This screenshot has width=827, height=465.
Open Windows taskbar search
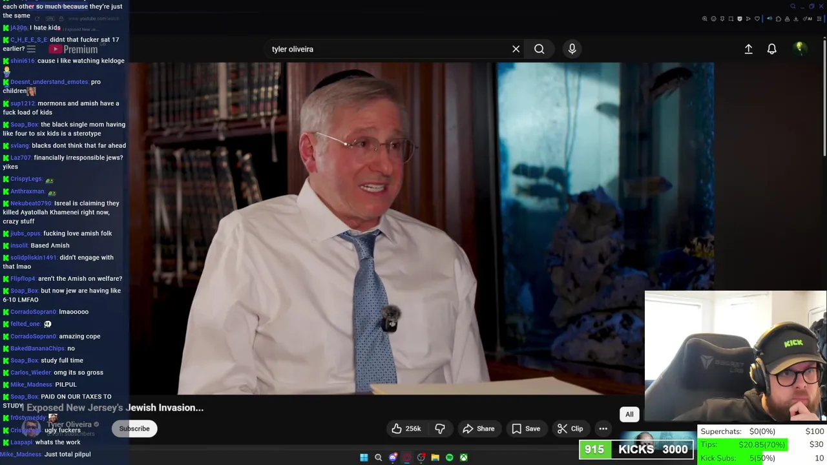378,457
